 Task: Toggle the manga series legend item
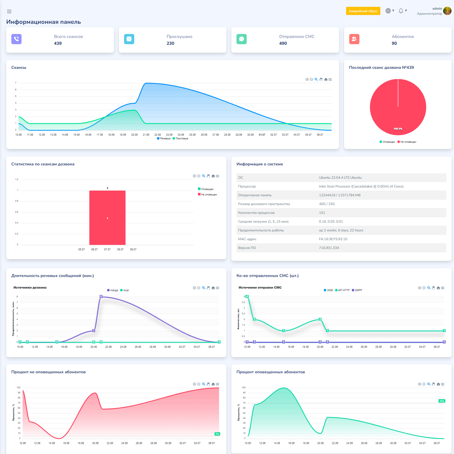click(x=112, y=290)
